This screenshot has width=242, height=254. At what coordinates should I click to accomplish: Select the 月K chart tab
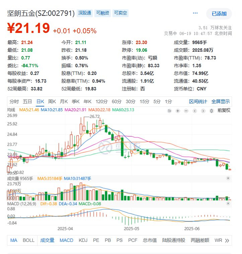coord(64,102)
